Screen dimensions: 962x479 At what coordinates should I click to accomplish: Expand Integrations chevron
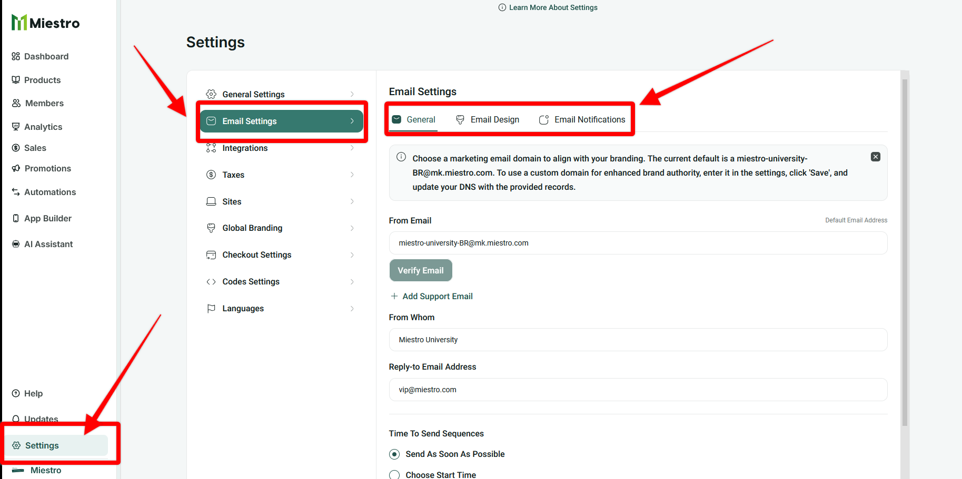pos(352,148)
